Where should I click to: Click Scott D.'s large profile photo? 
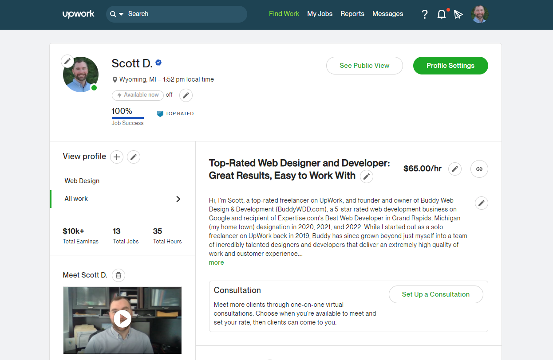(x=81, y=74)
